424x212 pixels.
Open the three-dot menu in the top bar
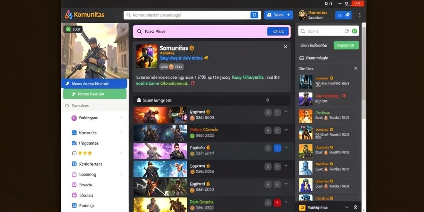(x=360, y=15)
